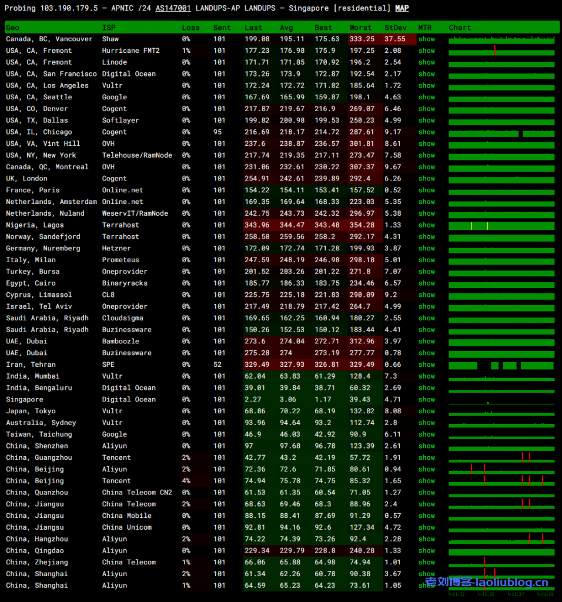
Task: Show MTR for the China, Qingdao row
Action: pos(427,551)
